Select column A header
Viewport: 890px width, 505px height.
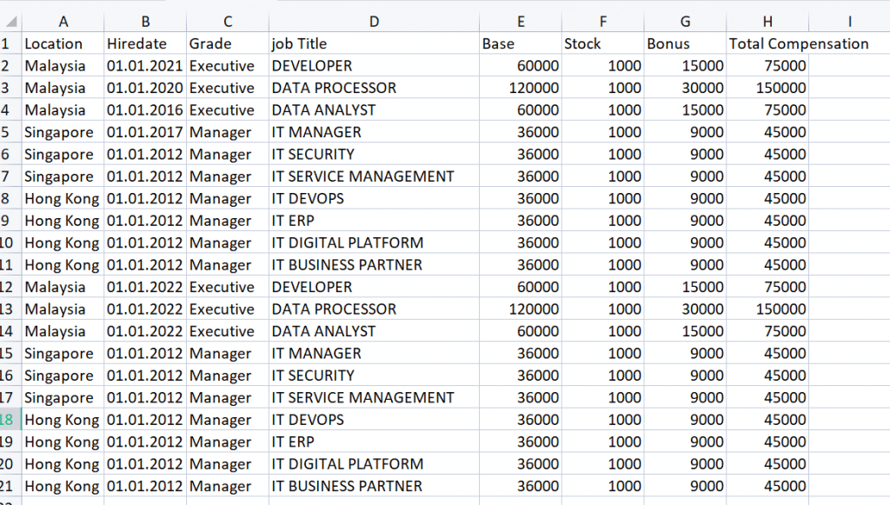[63, 22]
